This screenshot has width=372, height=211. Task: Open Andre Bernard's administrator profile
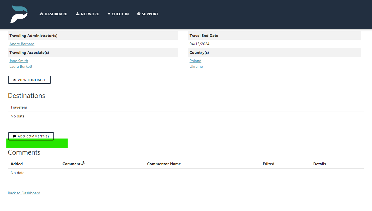tap(22, 44)
